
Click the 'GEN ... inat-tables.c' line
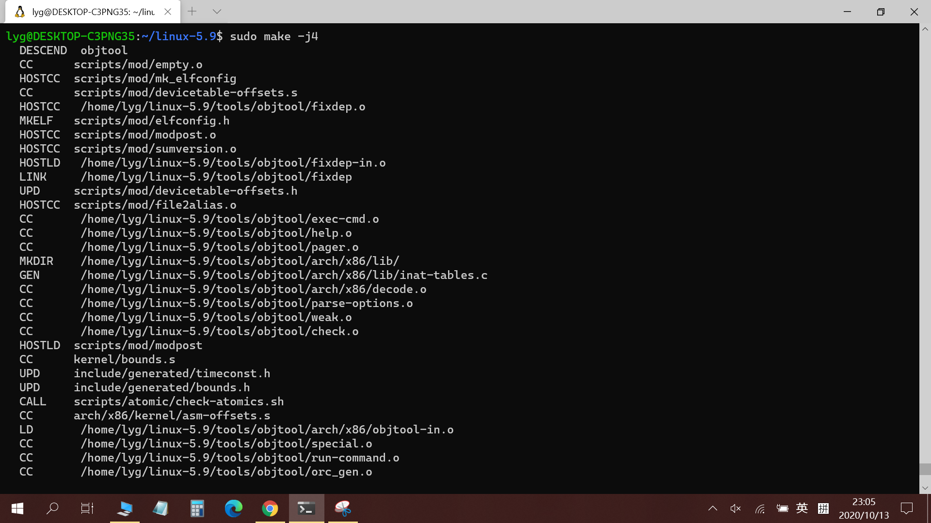(x=254, y=276)
